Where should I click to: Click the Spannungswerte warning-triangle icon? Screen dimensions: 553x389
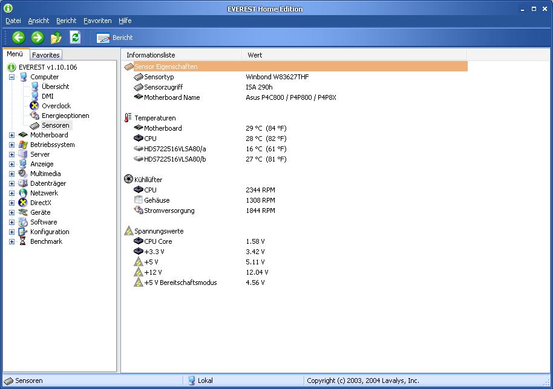pyautogui.click(x=129, y=231)
